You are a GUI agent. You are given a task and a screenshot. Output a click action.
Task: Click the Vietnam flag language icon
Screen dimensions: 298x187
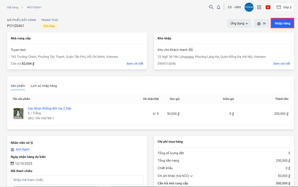click(x=268, y=7)
